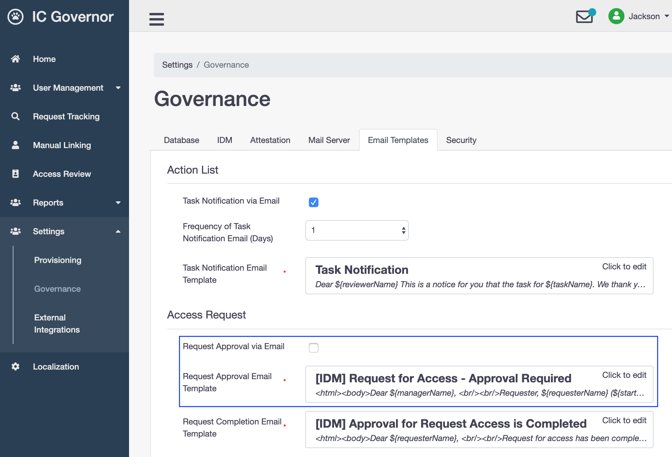This screenshot has height=457, width=672.
Task: Switch to the Security tab
Action: pos(461,140)
